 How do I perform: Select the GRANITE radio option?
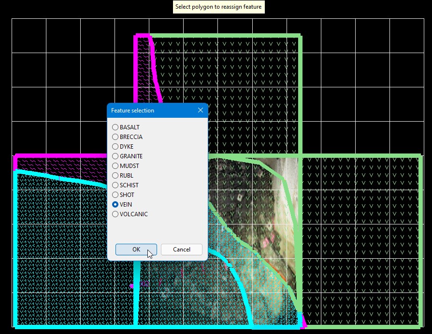point(115,156)
